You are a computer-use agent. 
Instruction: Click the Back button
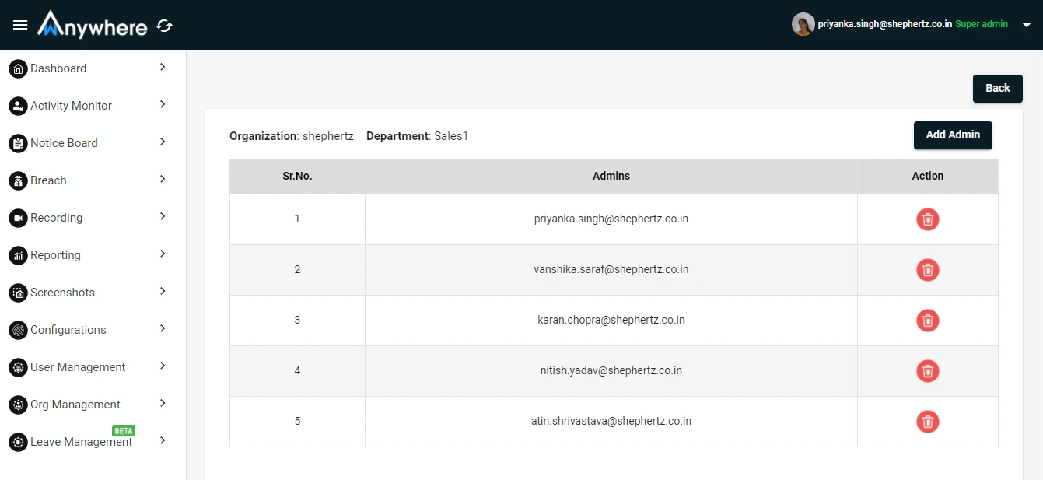click(x=998, y=89)
